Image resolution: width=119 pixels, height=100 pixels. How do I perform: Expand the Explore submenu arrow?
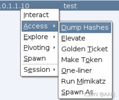tap(54, 37)
